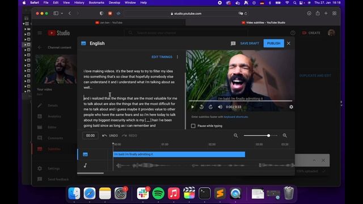Open Finder from the Dock
This screenshot has height=204, width=363.
click(74, 193)
